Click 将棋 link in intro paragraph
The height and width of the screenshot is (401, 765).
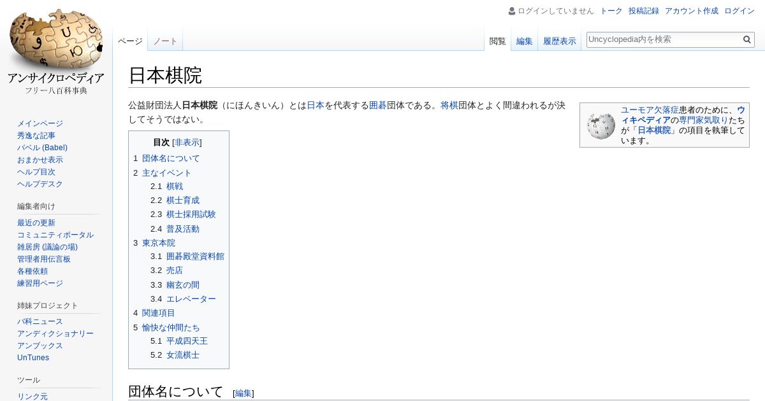point(449,106)
